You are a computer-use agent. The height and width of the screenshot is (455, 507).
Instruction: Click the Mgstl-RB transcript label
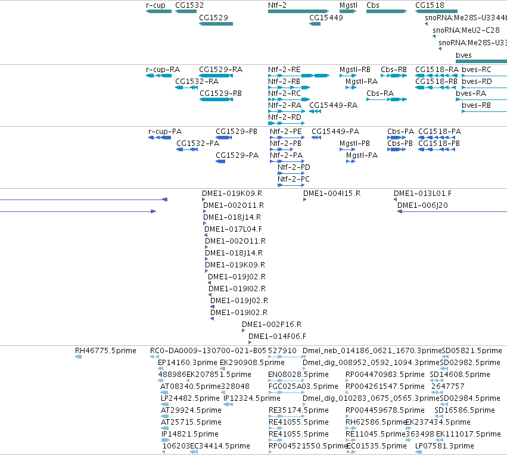[355, 70]
